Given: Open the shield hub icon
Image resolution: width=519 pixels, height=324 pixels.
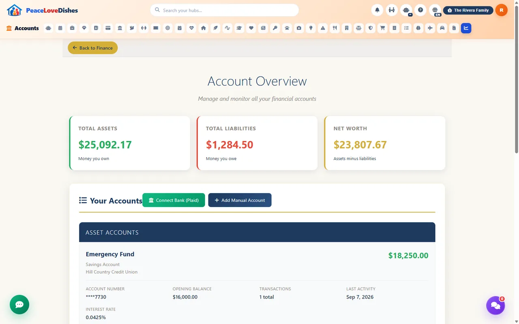Looking at the screenshot, I should tap(371, 28).
